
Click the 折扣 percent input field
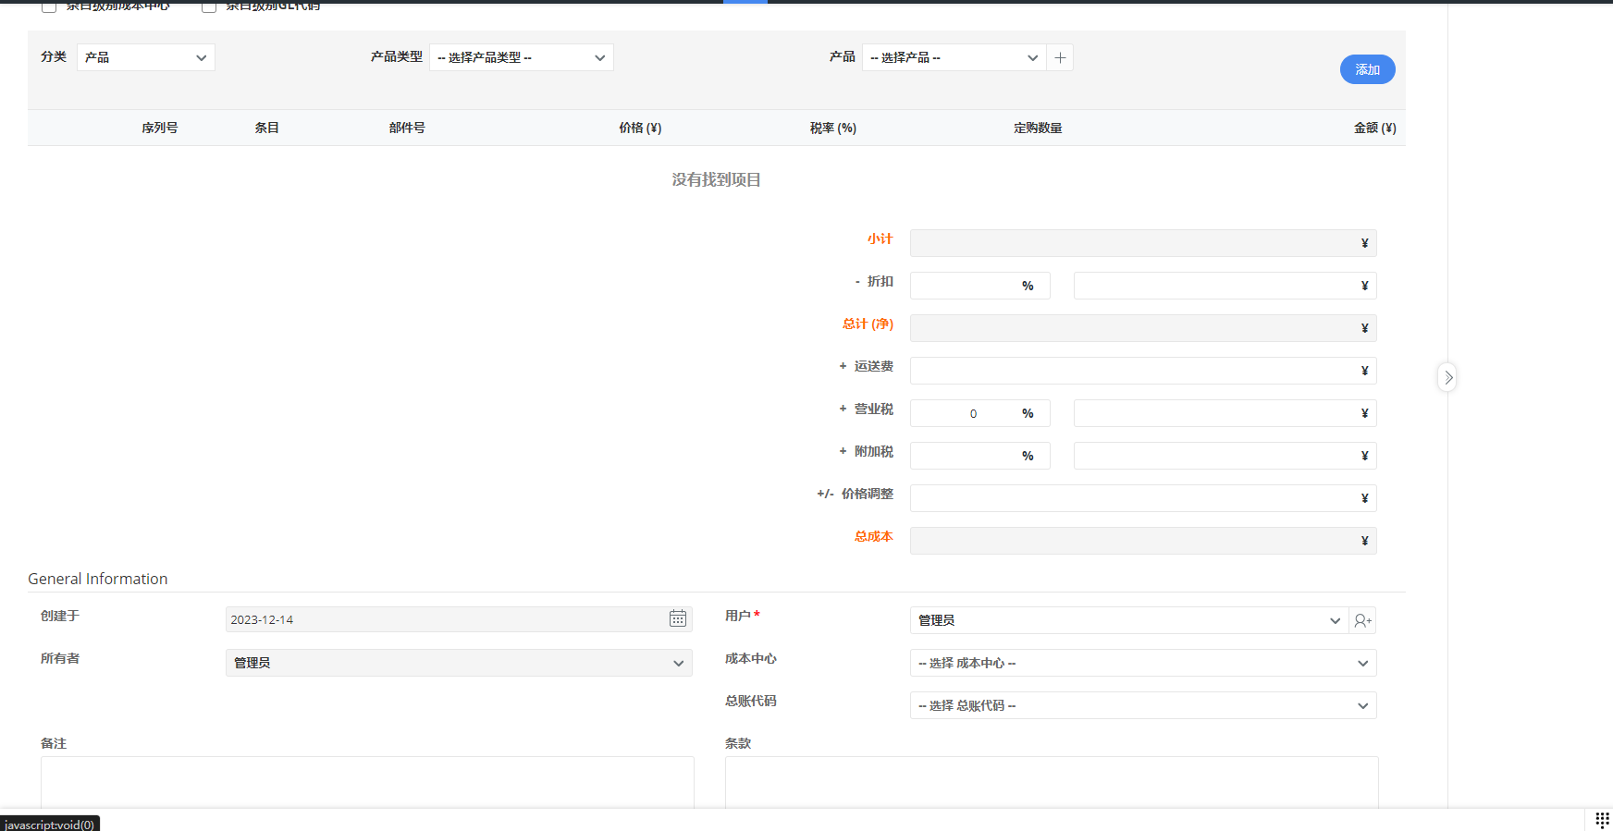click(x=980, y=286)
